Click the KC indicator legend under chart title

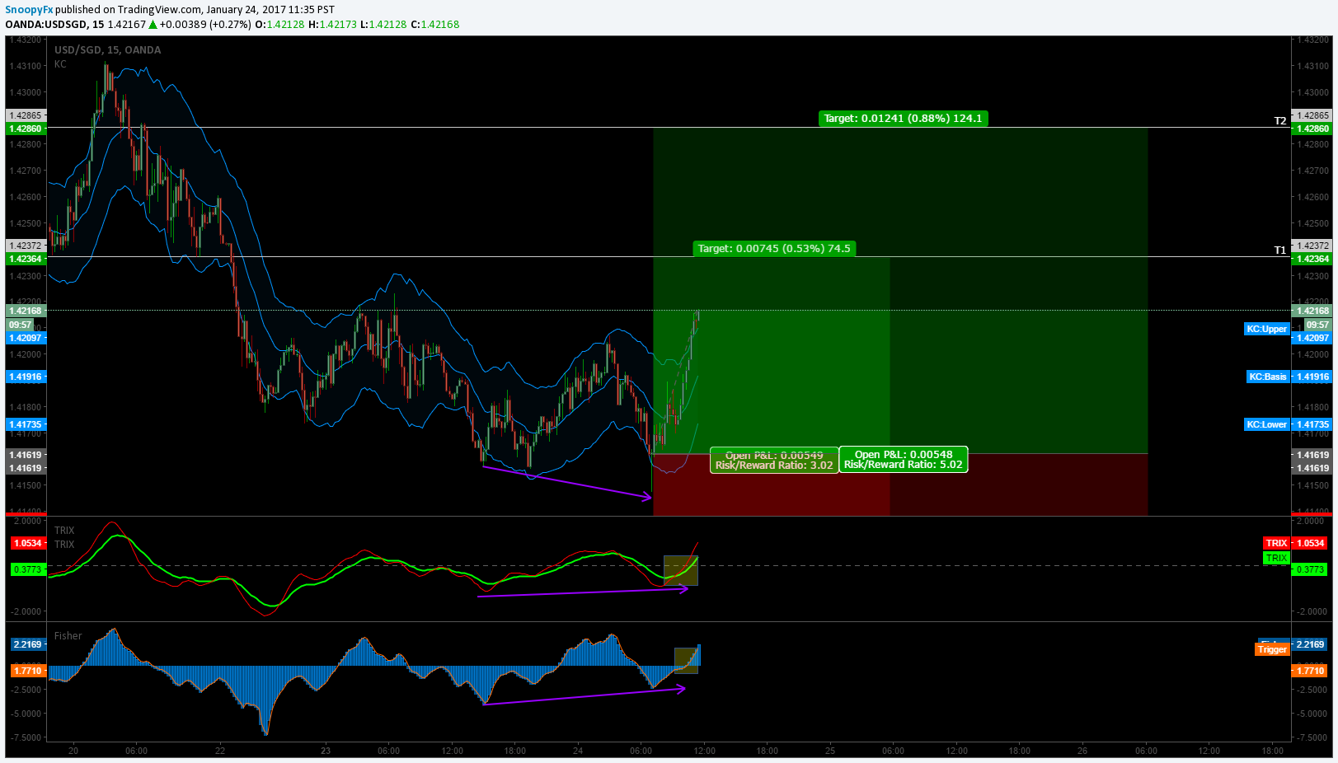pos(60,63)
